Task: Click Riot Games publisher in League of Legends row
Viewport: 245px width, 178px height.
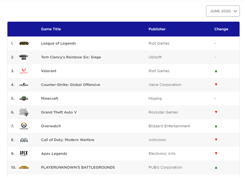Action: coord(159,43)
